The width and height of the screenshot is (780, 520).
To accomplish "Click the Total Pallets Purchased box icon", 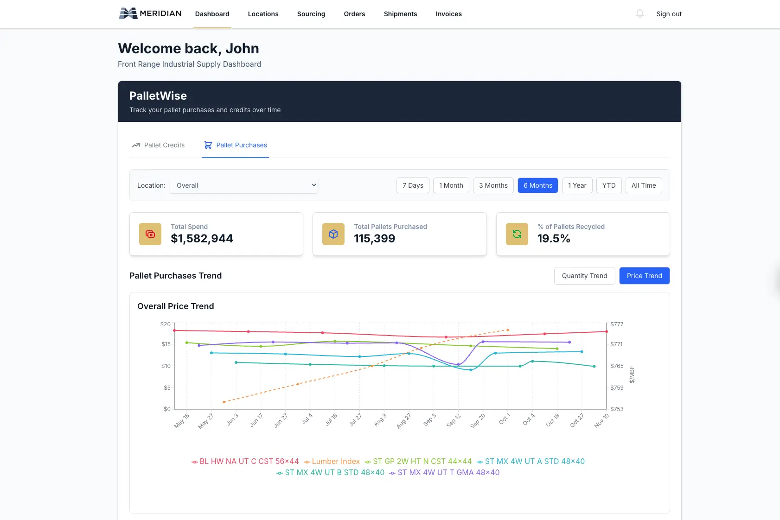I will click(x=333, y=234).
